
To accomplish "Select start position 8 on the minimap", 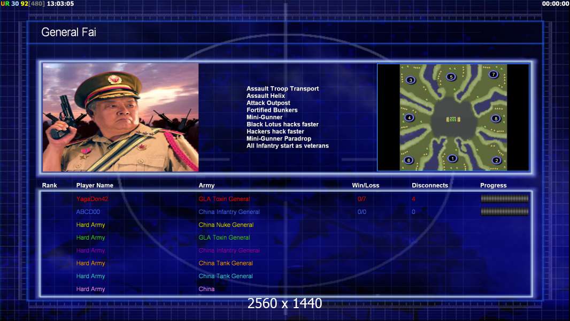I will click(496, 118).
